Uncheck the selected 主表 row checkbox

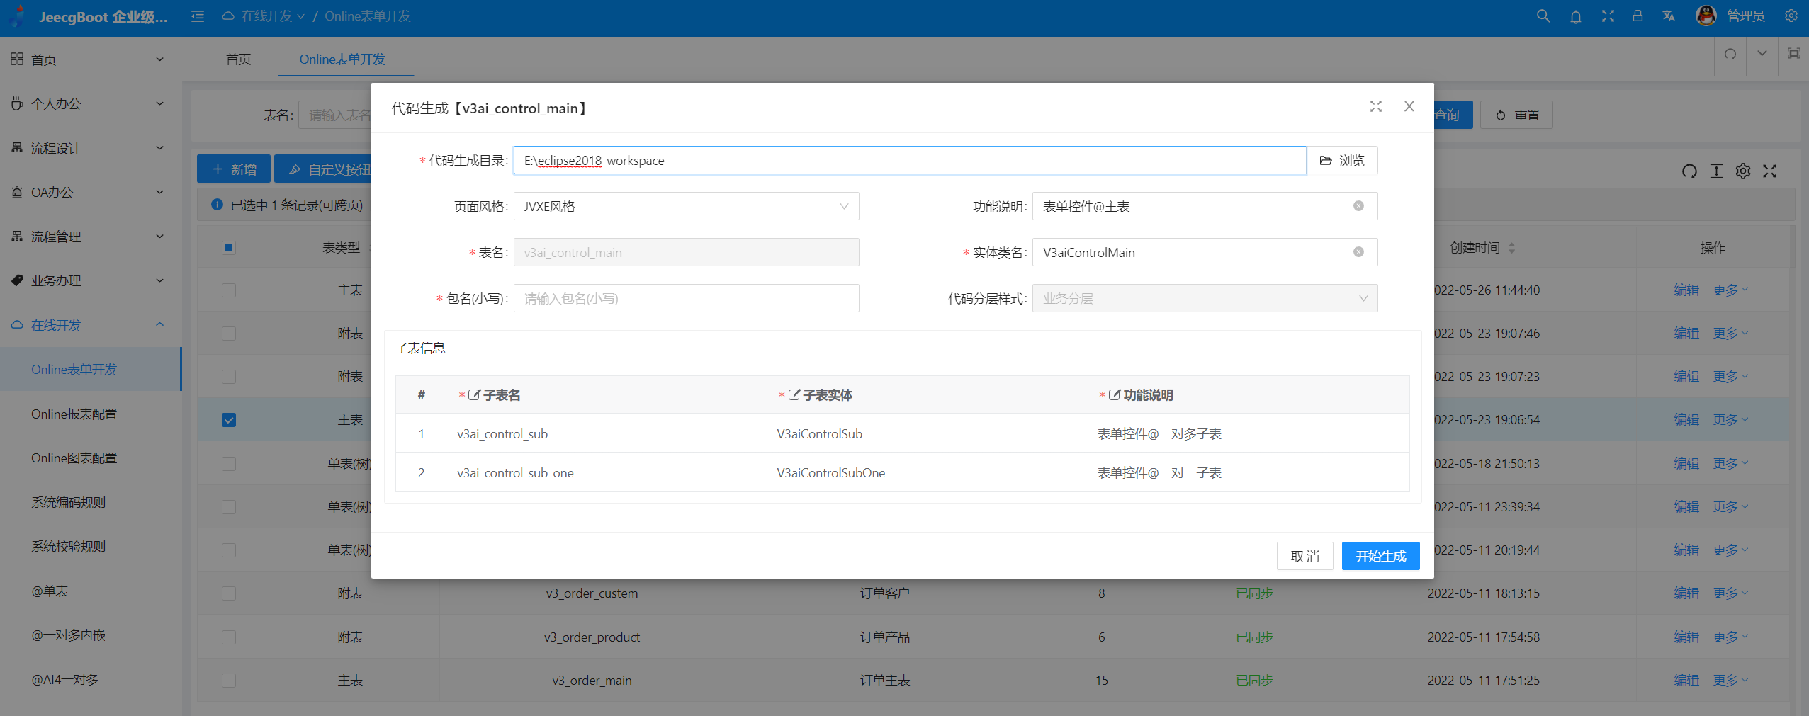pyautogui.click(x=228, y=420)
